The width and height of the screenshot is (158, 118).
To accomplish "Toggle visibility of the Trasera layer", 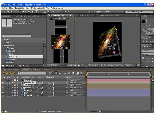I will click(3, 90).
